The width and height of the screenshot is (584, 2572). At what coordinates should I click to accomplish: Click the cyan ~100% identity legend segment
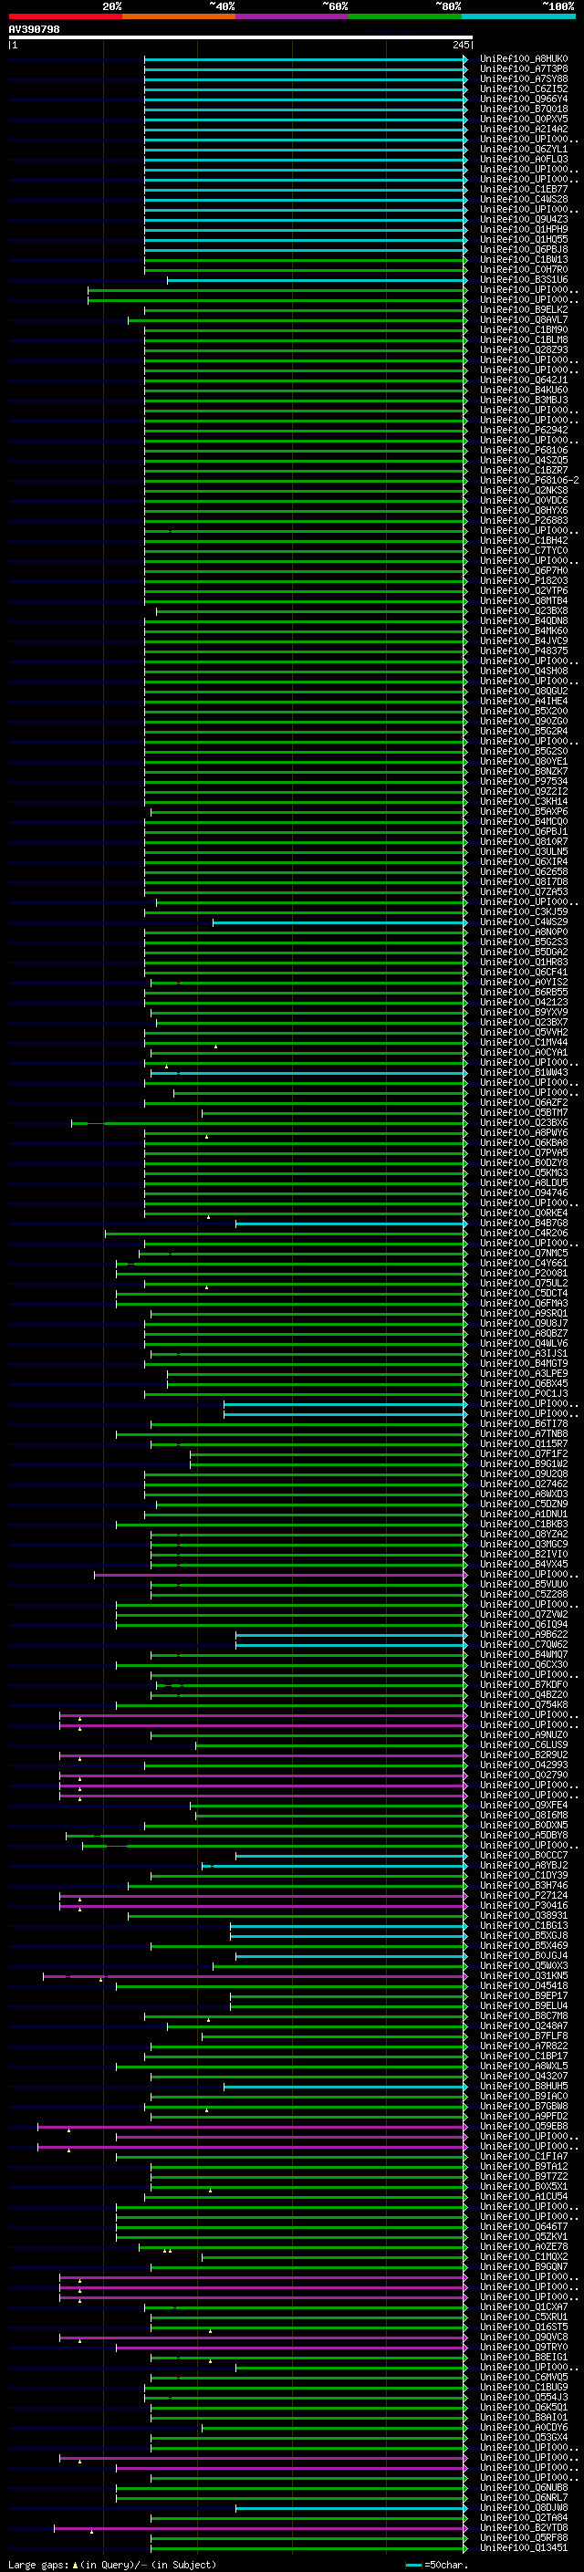518,16
